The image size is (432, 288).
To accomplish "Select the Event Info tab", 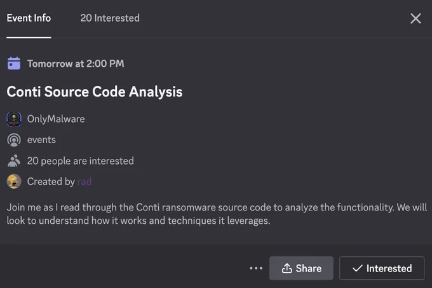I will (29, 18).
